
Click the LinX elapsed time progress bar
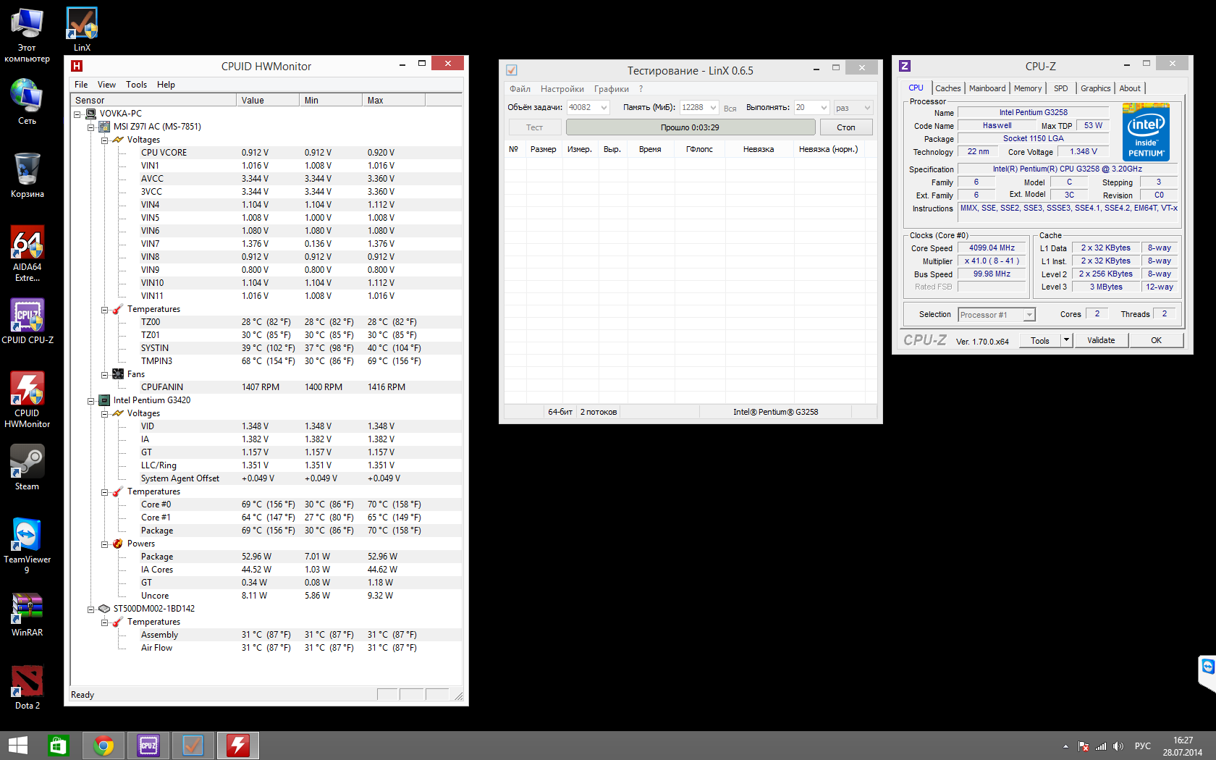[x=691, y=127]
